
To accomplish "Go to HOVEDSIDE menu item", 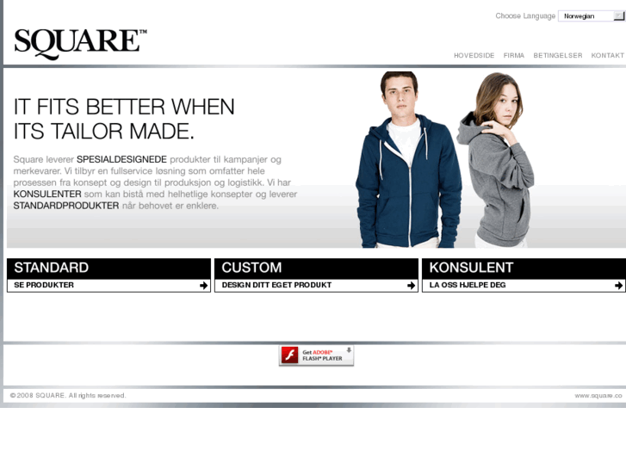I will click(474, 55).
